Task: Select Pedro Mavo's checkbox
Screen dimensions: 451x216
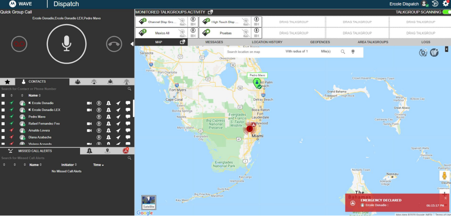Action: tap(3, 117)
